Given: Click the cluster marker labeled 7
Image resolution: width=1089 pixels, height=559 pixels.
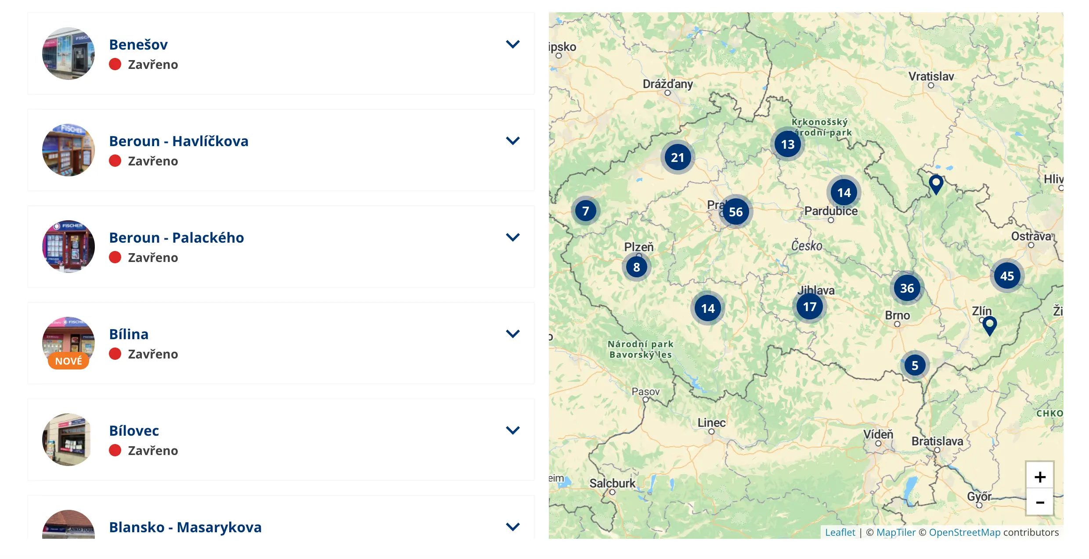Looking at the screenshot, I should pos(585,211).
